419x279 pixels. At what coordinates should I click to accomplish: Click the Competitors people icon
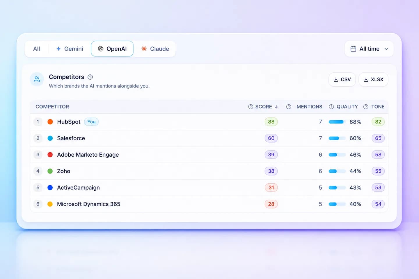click(x=37, y=79)
